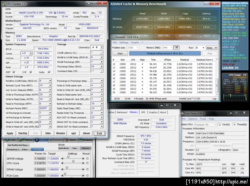
Task: Open the Settings menu in LinX
Action: click(124, 42)
